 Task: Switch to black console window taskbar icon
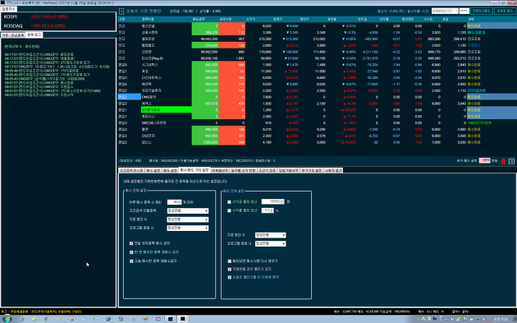coord(183,319)
